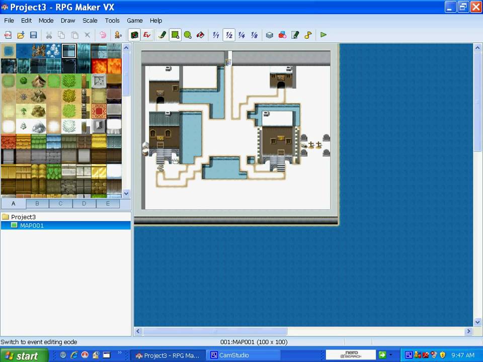This screenshot has height=362, width=483.
Task: Select MAP001 in the map tree
Action: pyautogui.click(x=65, y=225)
